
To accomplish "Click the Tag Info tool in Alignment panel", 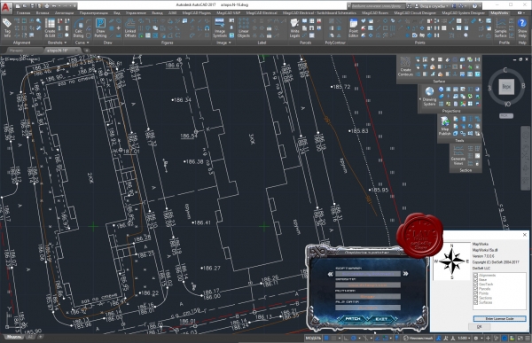I will pyautogui.click(x=7, y=27).
